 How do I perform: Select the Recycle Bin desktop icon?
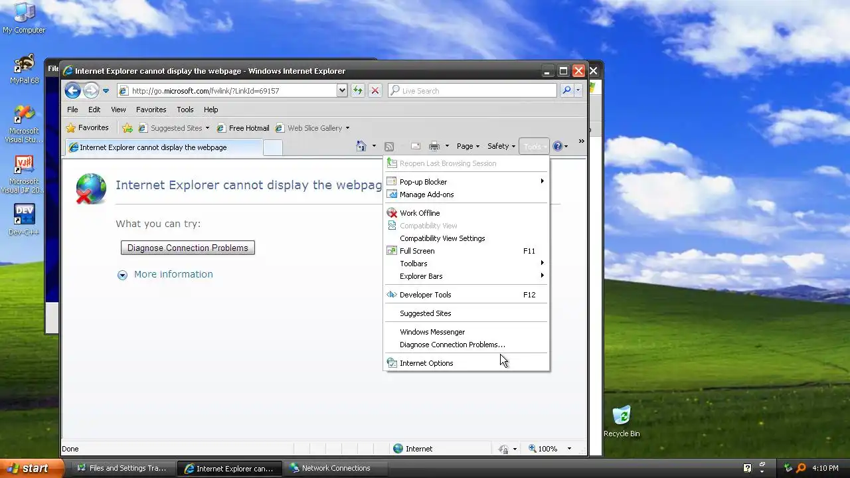622,422
